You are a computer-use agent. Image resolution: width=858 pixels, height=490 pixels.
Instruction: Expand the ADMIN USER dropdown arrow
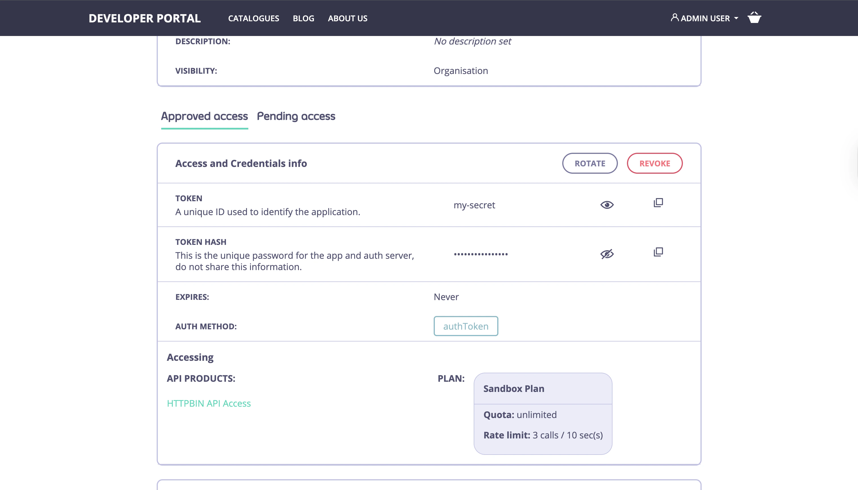pyautogui.click(x=736, y=18)
